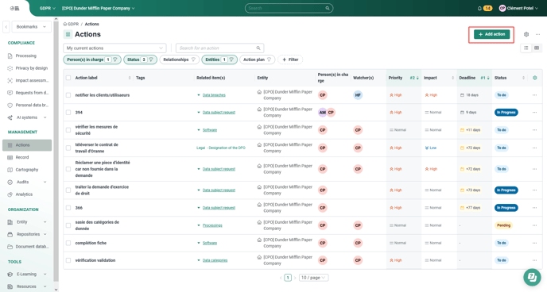Viewport: 547px width, 292px height.
Task: Open the notifications bell icon
Action: [x=479, y=9]
